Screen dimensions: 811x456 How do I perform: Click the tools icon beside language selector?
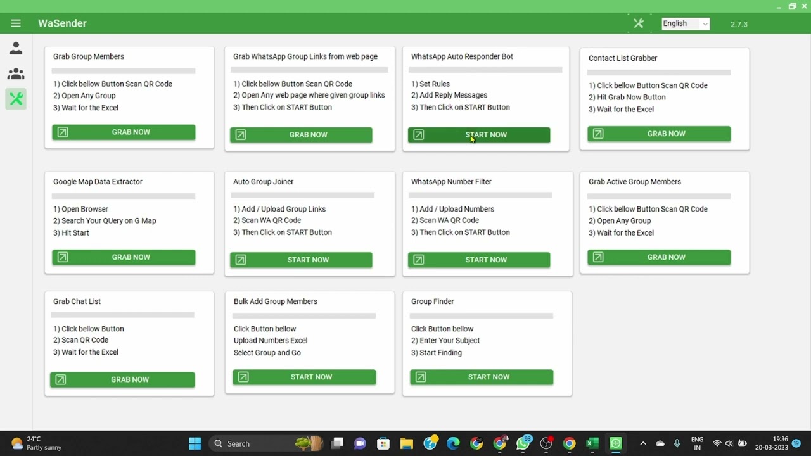(x=638, y=23)
